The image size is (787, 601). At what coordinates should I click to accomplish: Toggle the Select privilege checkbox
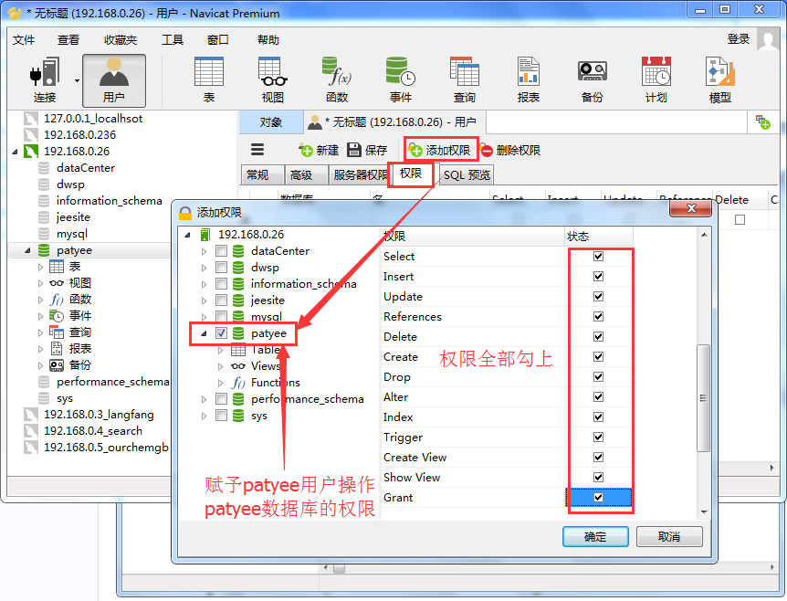pyautogui.click(x=598, y=256)
